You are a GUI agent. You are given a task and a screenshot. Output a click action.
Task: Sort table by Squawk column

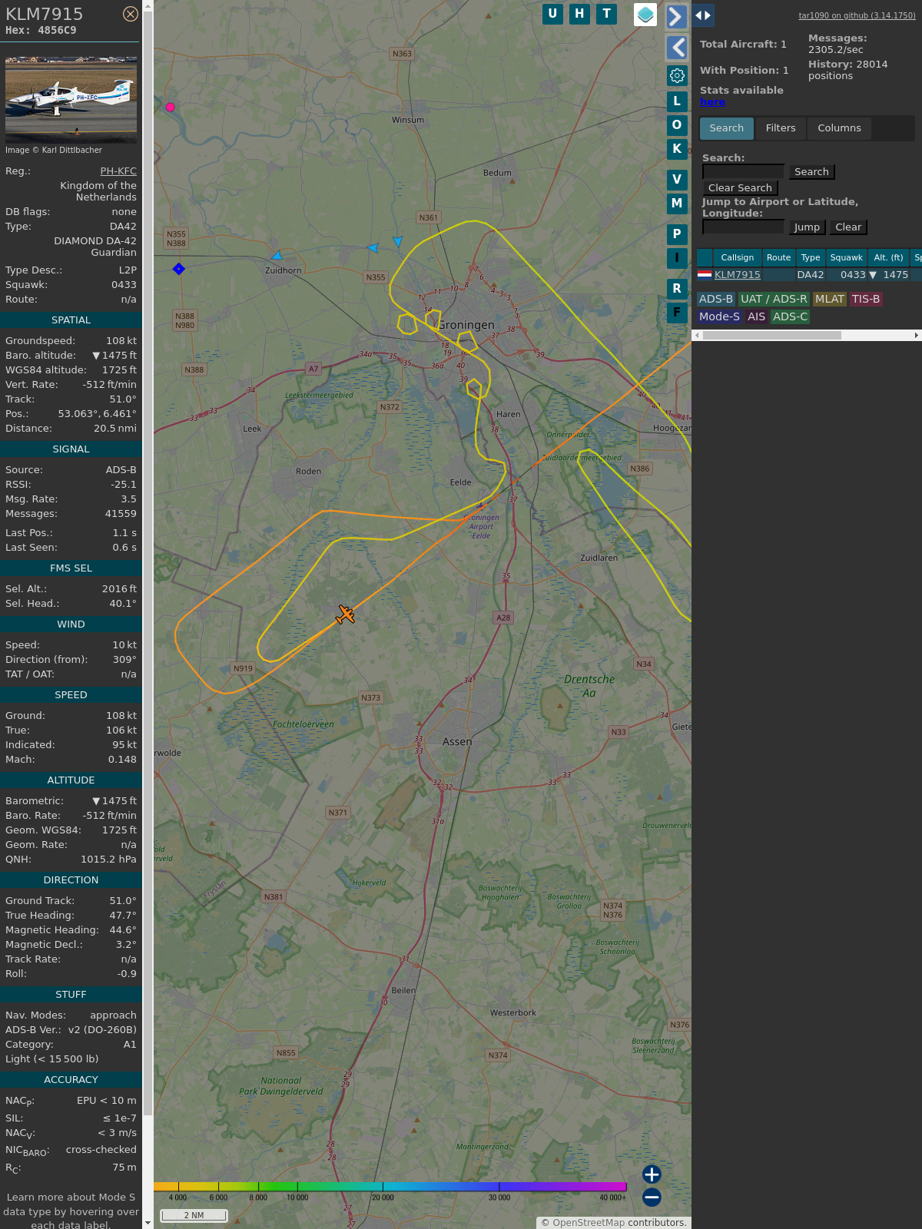(x=846, y=258)
